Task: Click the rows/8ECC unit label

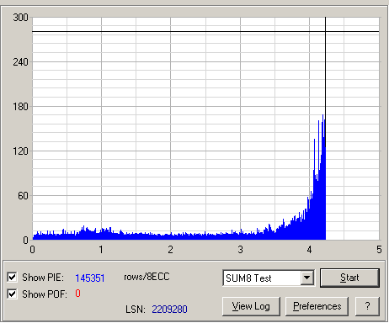Action: tap(147, 277)
